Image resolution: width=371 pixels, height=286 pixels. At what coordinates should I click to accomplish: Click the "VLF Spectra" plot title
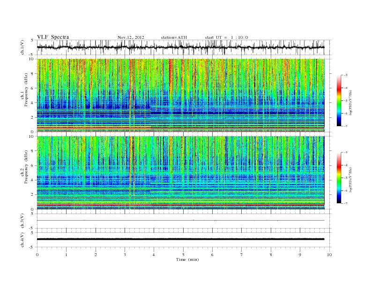[53, 37]
